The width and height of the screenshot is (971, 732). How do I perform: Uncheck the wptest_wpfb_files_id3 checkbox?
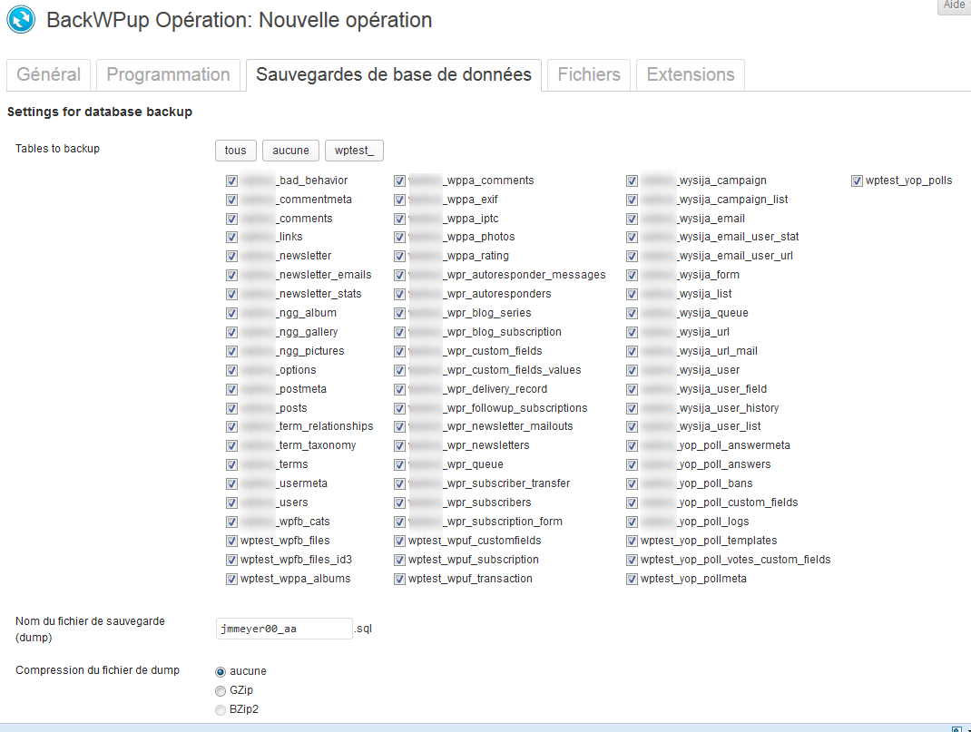click(x=231, y=560)
